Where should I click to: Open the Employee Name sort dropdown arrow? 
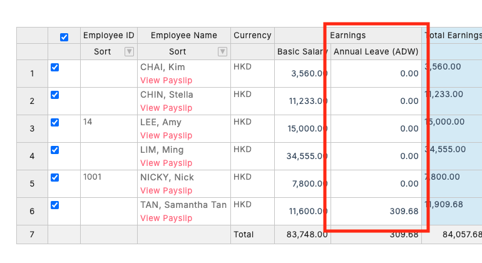pos(222,52)
